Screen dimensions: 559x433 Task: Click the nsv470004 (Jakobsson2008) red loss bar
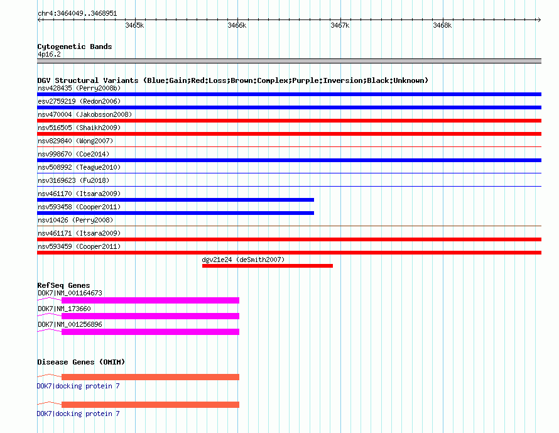tap(289, 121)
